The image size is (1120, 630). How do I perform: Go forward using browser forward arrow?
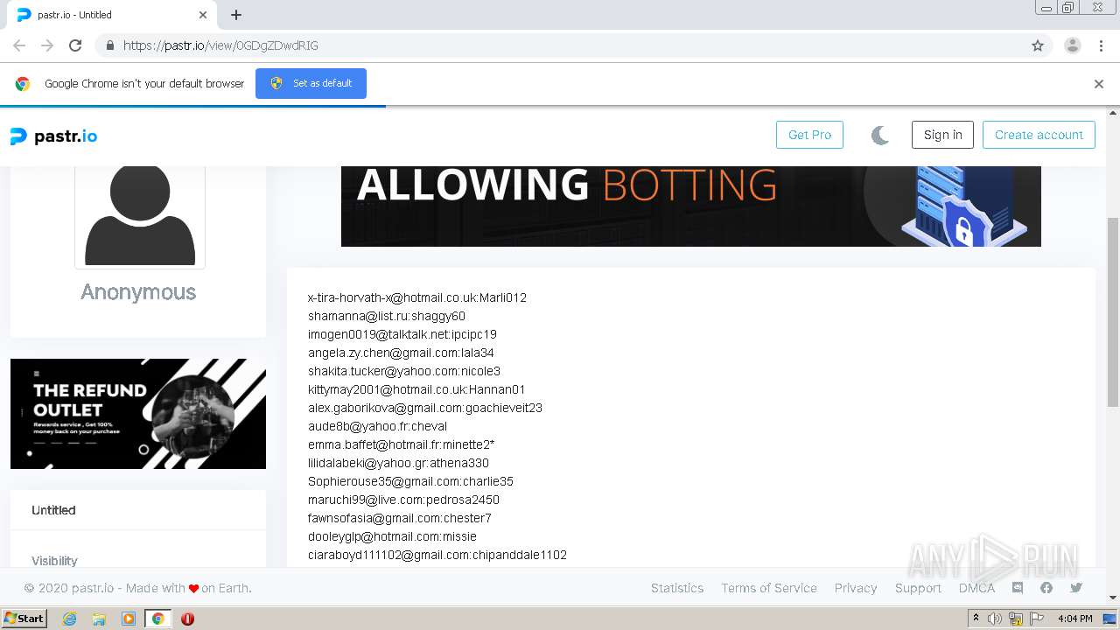point(47,45)
